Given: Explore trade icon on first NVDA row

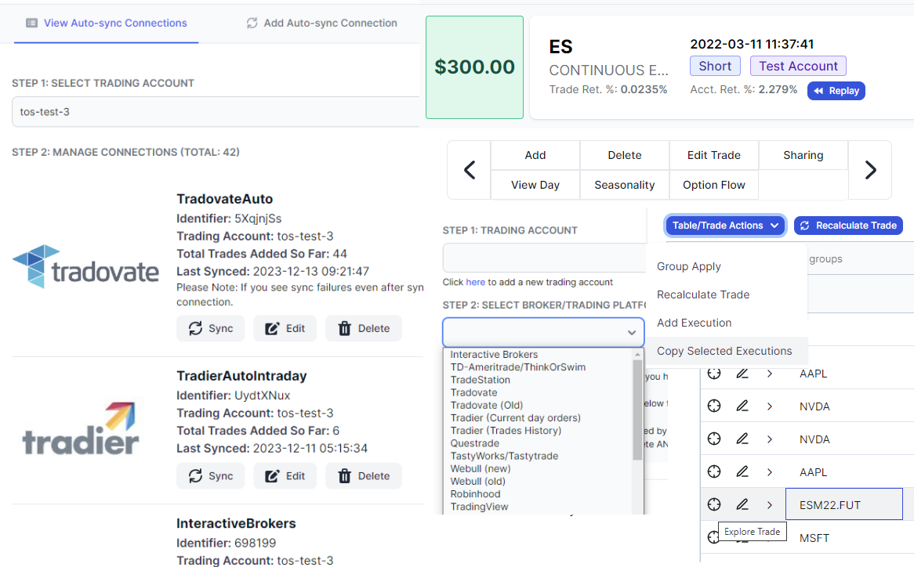Looking at the screenshot, I should click(714, 406).
